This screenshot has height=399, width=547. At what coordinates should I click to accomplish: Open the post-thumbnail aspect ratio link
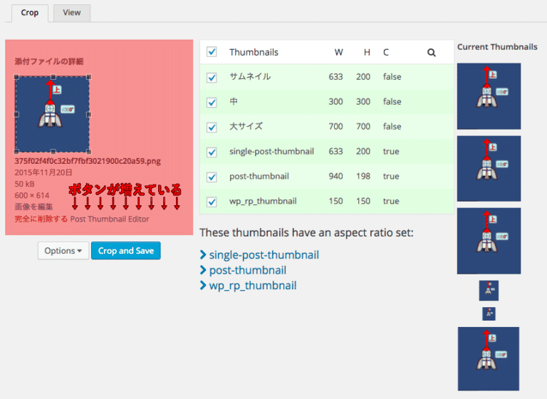[x=248, y=270]
